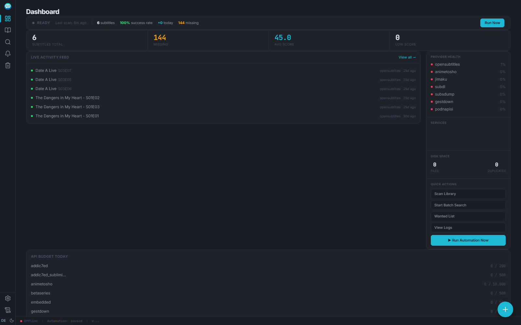This screenshot has width=521, height=325.
Task: Click the Offline status bar indicator
Action: click(x=29, y=321)
